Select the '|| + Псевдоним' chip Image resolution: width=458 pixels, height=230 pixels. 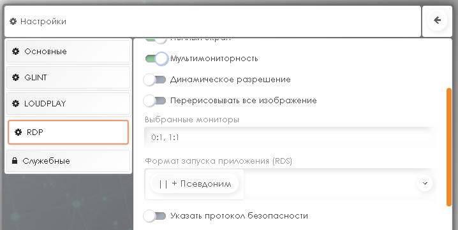(195, 183)
